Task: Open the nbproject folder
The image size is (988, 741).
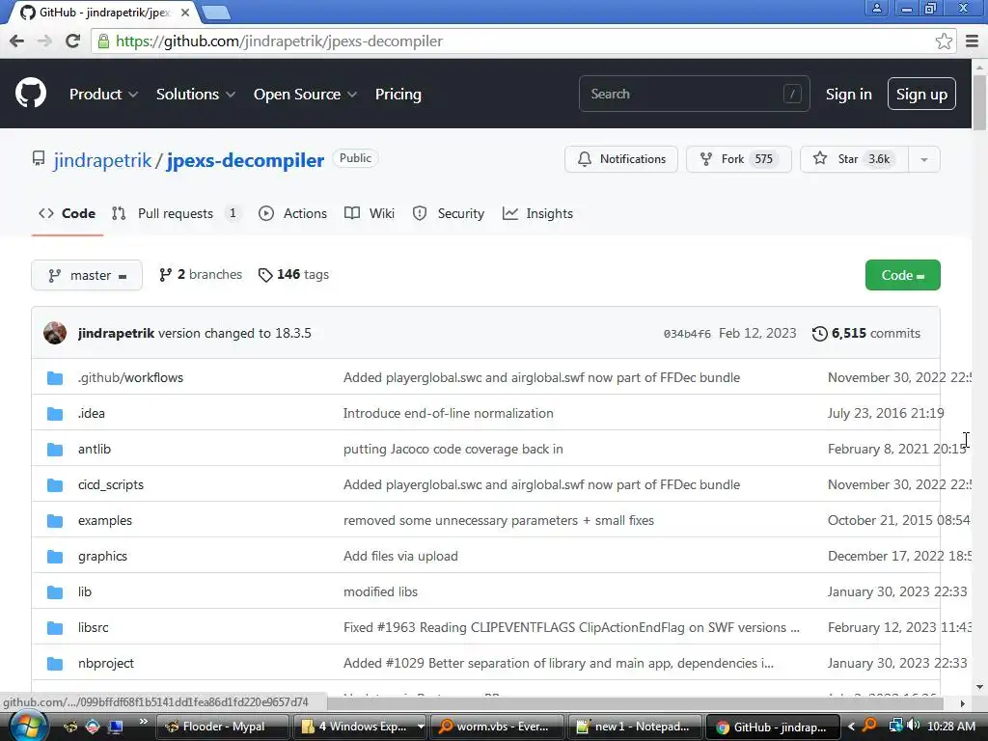Action: point(106,664)
